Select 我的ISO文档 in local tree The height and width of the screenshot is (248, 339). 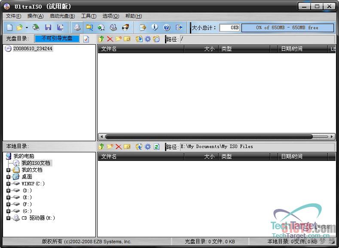(x=36, y=163)
